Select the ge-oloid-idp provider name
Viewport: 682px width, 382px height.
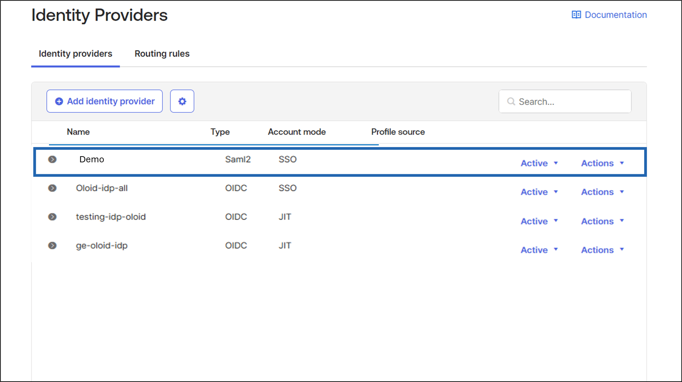pyautogui.click(x=102, y=245)
